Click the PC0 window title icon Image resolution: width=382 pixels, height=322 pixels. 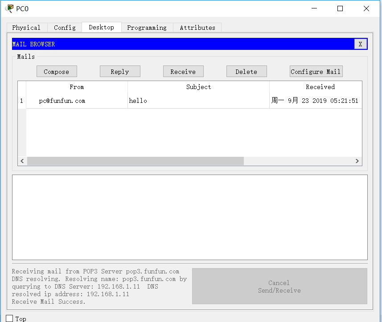9,8
